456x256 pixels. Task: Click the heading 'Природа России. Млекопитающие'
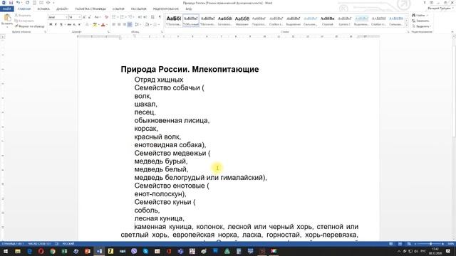pyautogui.click(x=190, y=70)
